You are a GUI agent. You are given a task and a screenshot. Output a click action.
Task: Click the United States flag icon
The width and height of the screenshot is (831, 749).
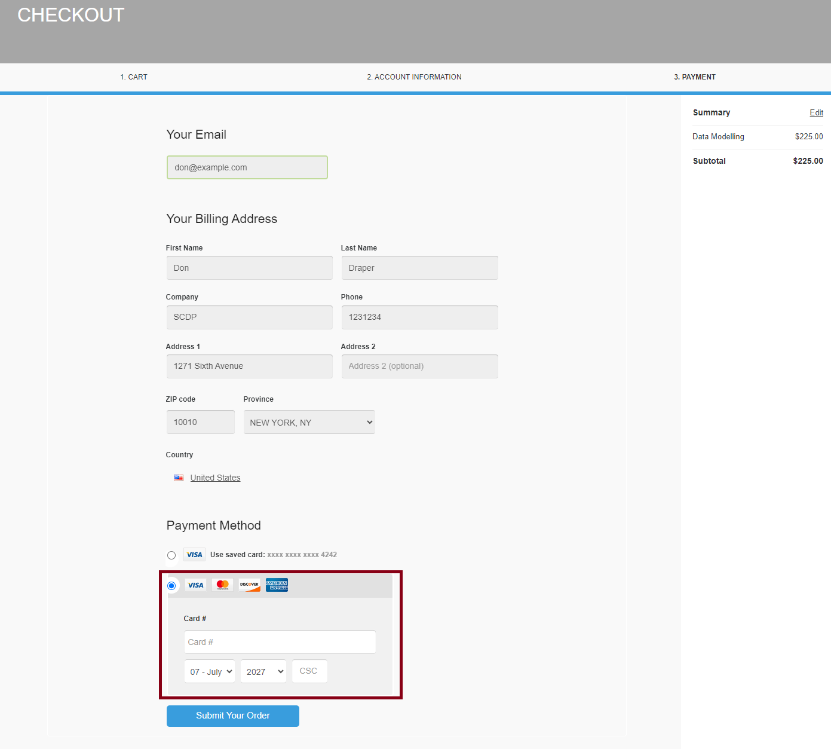pos(179,478)
